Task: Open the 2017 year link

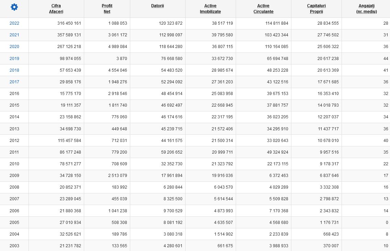Action: coord(14,82)
